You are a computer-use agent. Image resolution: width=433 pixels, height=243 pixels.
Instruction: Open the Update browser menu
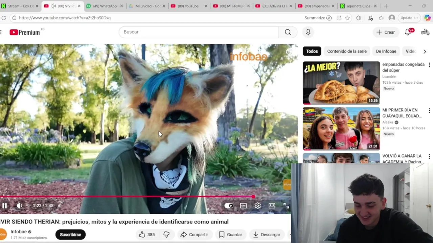click(409, 18)
